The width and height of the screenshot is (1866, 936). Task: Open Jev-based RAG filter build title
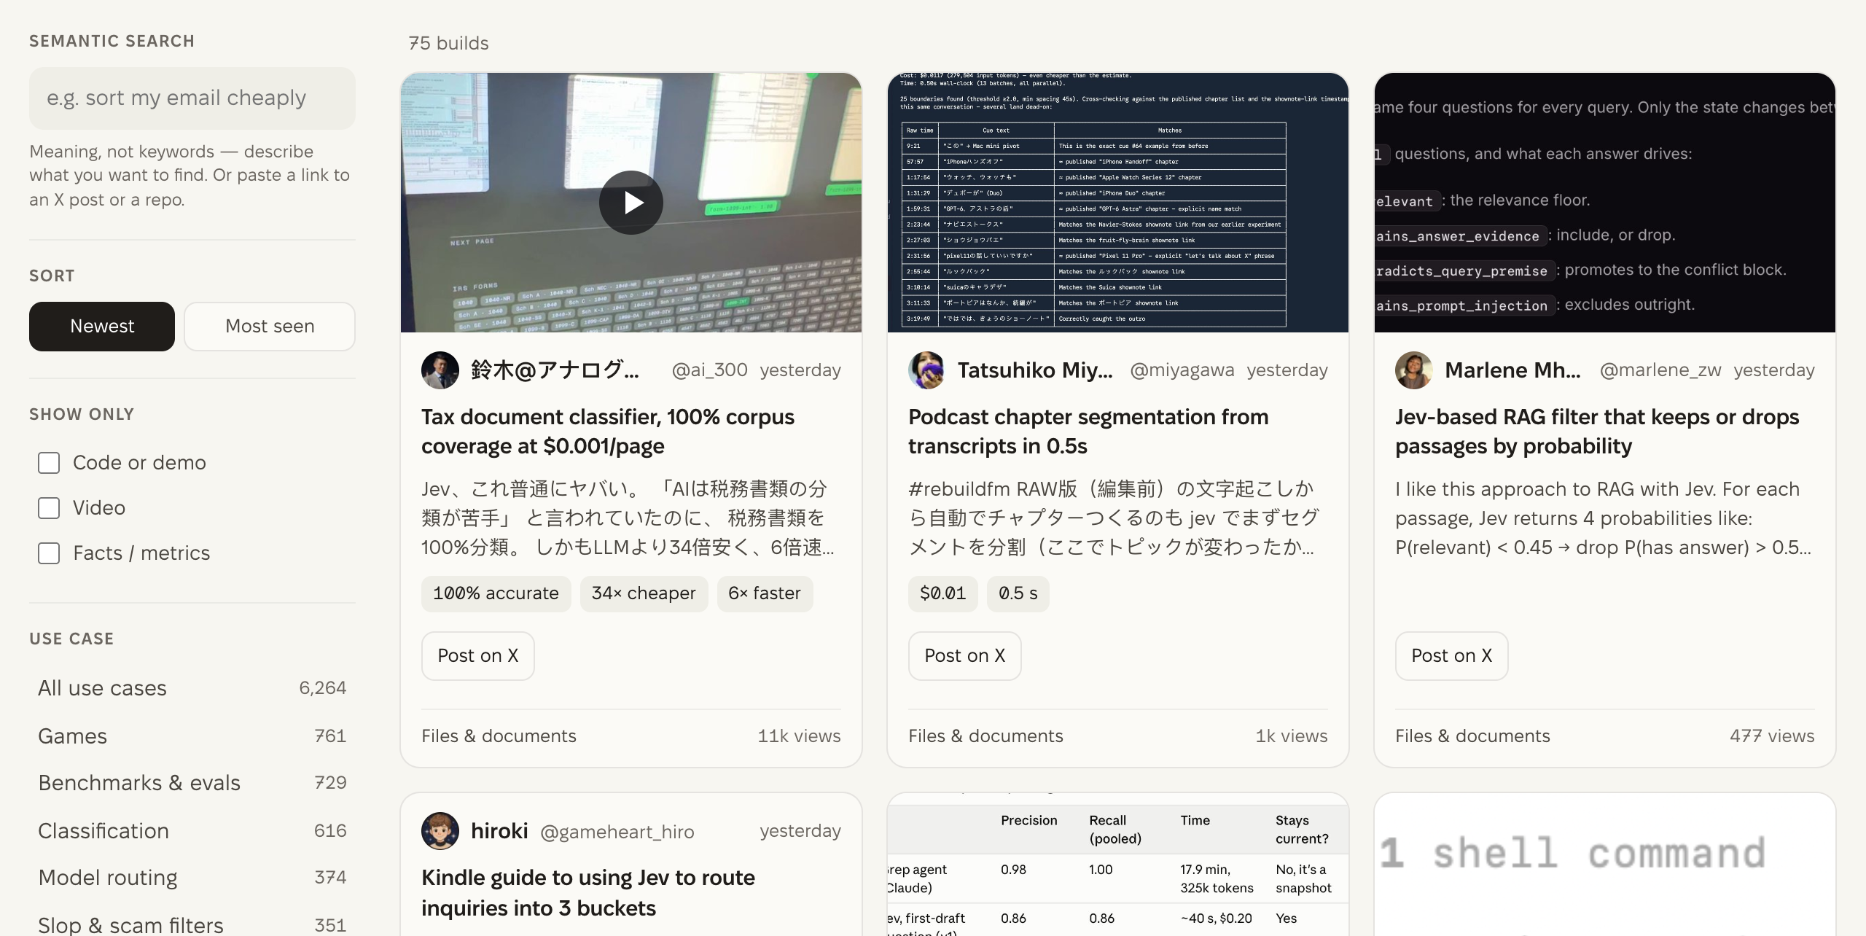(x=1597, y=432)
